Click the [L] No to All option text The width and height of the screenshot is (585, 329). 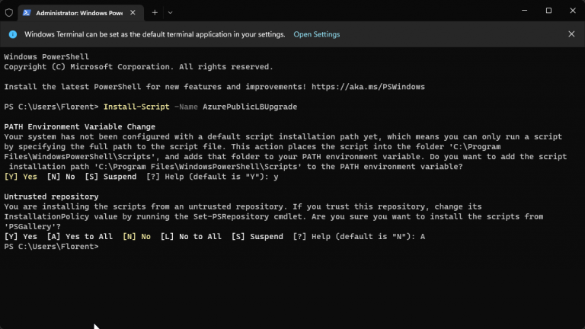pyautogui.click(x=190, y=237)
